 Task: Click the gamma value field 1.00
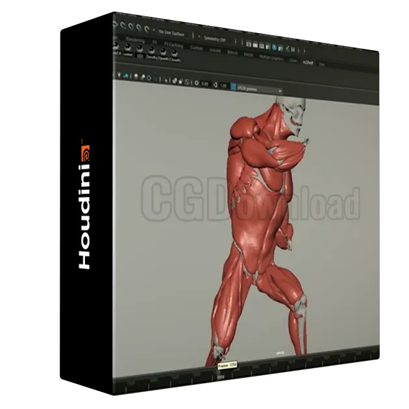point(223,86)
